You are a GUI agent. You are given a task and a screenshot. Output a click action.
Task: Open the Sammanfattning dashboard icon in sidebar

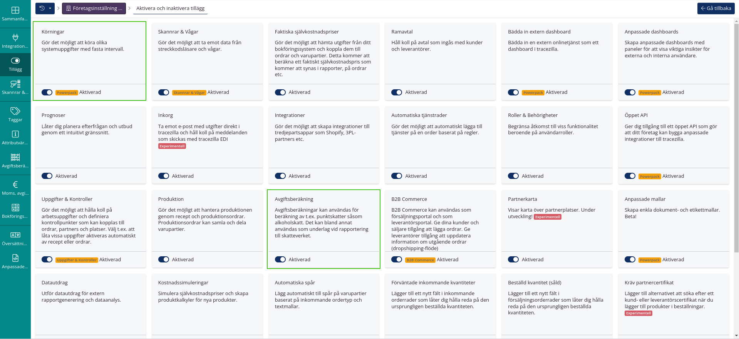tap(15, 10)
